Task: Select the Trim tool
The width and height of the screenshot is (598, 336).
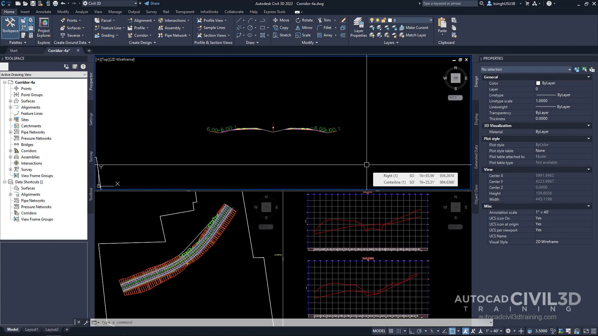Action: point(325,20)
